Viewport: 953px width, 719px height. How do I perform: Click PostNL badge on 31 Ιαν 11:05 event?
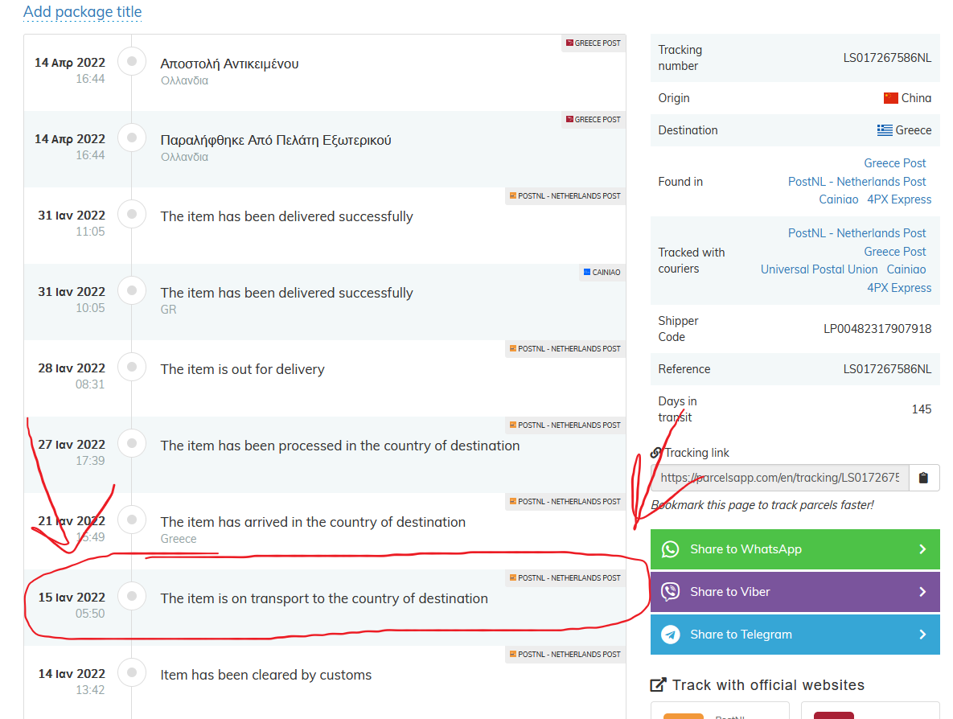pos(565,195)
